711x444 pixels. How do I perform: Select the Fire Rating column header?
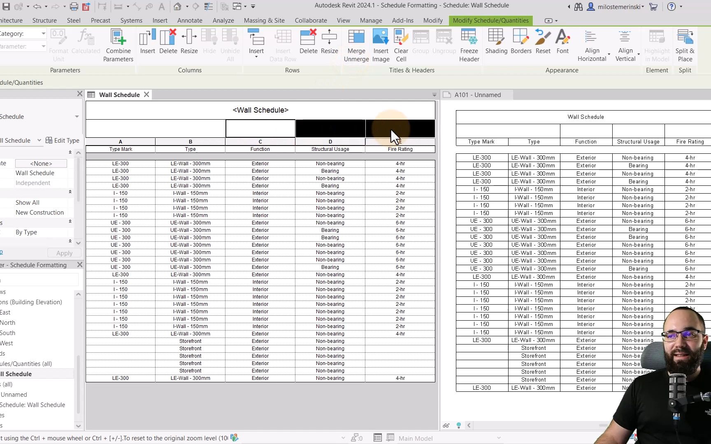tap(400, 149)
